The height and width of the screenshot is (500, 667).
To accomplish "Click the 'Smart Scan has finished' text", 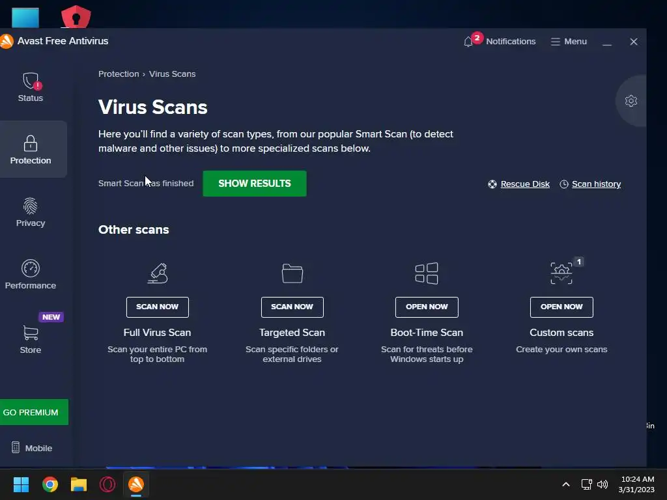I will pos(146,183).
